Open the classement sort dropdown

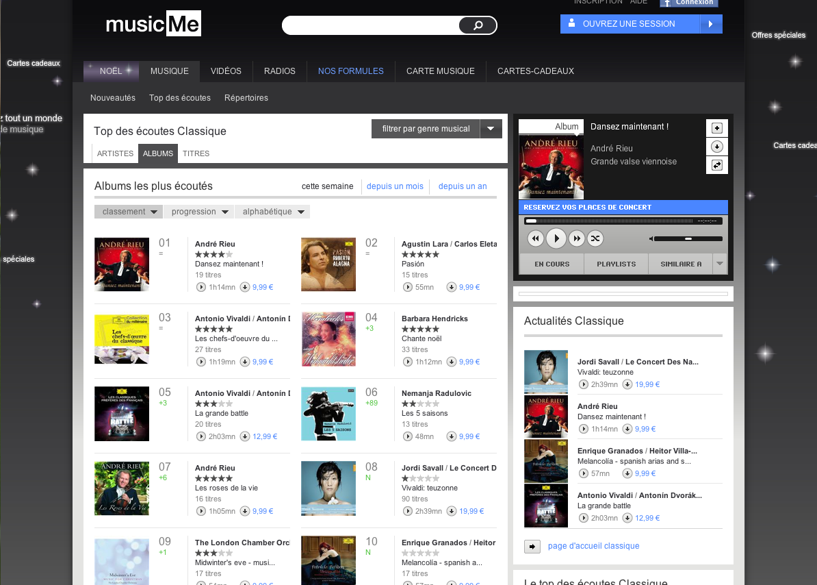click(129, 212)
